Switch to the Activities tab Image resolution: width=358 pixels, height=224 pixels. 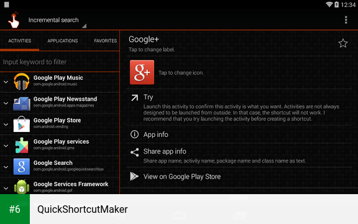(x=20, y=40)
